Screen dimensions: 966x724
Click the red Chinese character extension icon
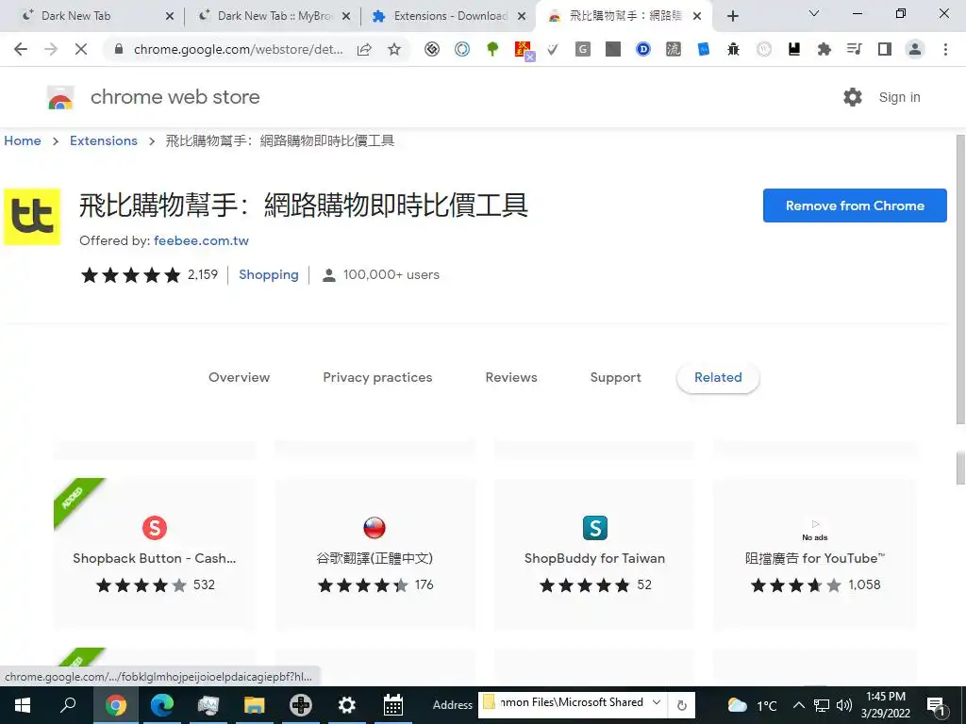click(524, 51)
